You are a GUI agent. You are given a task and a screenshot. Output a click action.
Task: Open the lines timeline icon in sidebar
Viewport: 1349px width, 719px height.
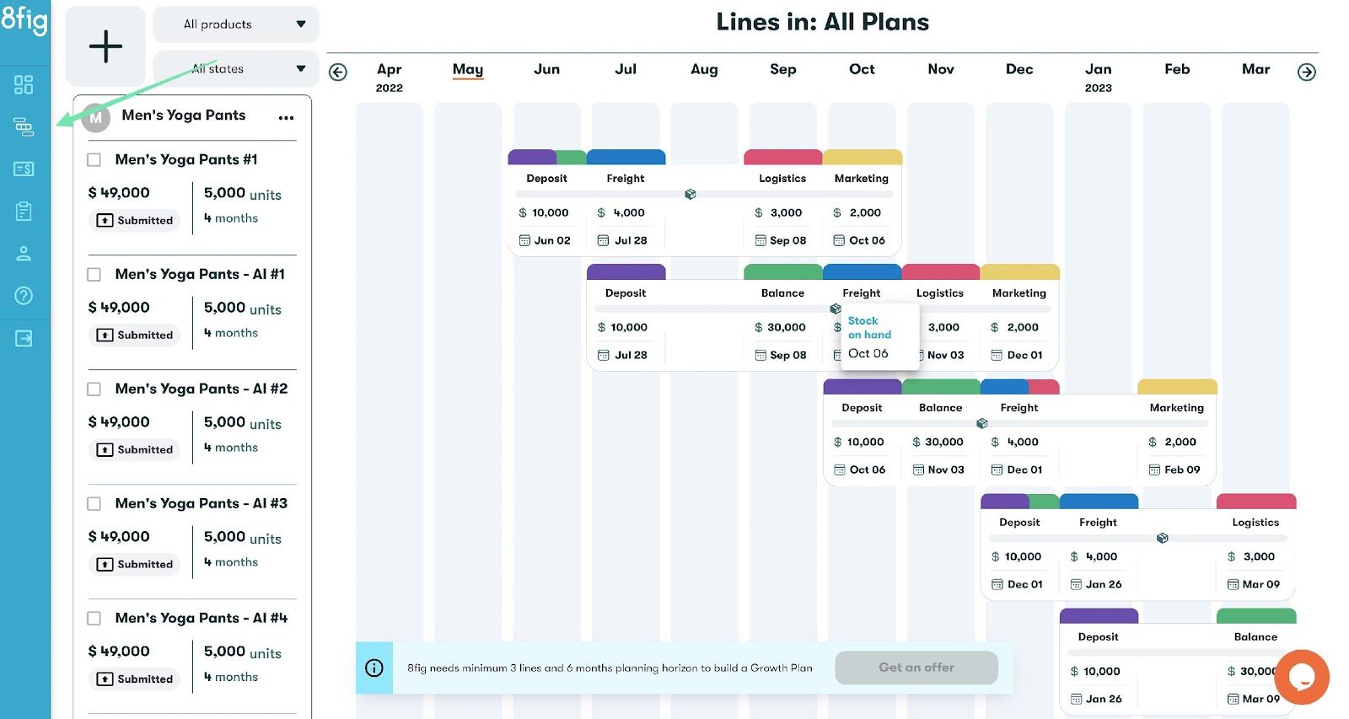point(24,127)
